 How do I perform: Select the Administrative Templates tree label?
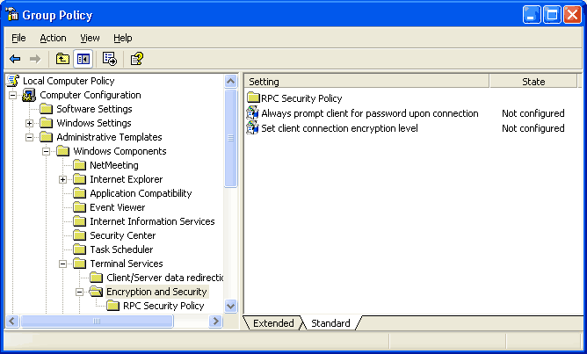tap(109, 137)
